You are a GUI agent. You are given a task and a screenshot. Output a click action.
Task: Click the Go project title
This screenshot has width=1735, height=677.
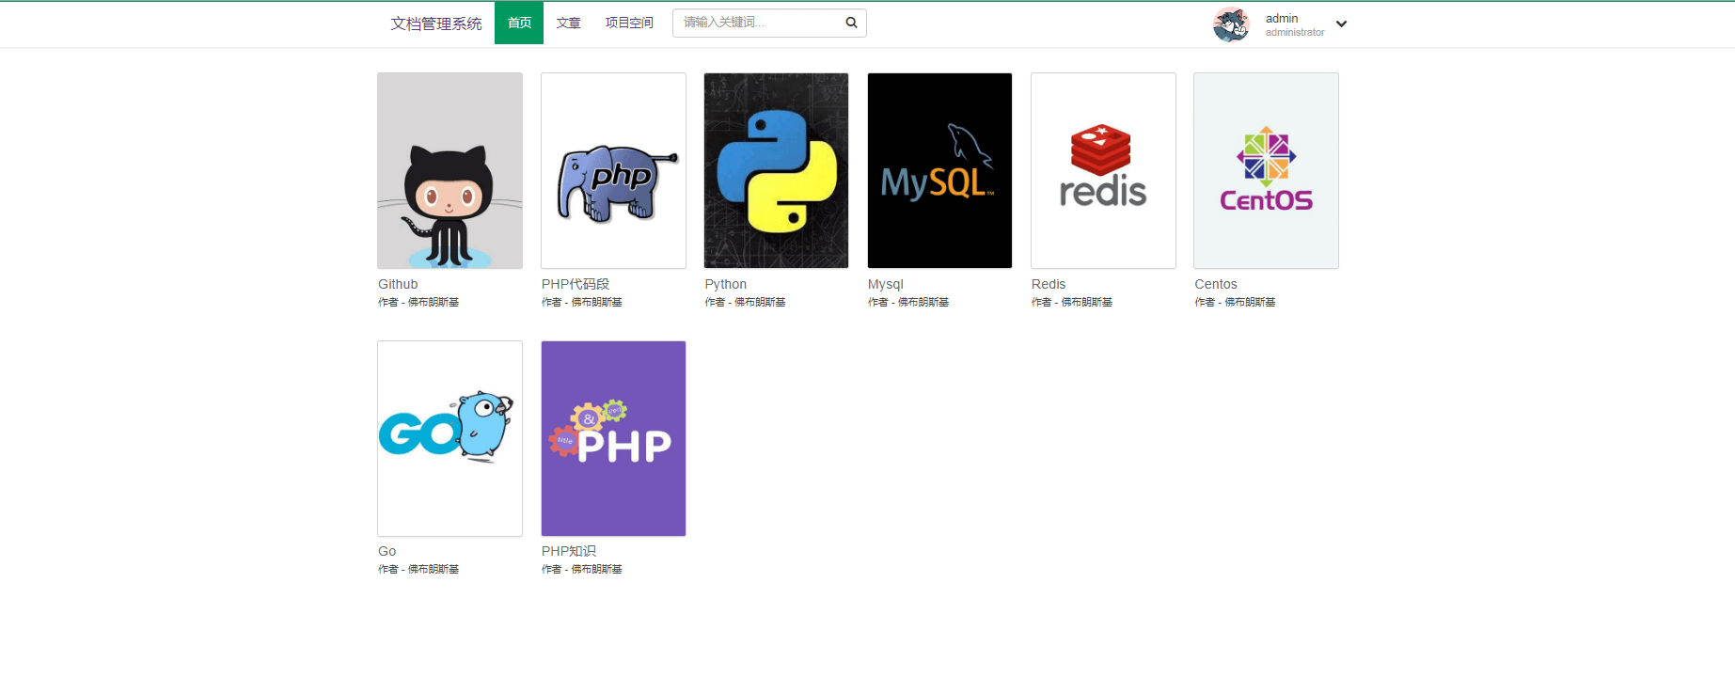386,551
